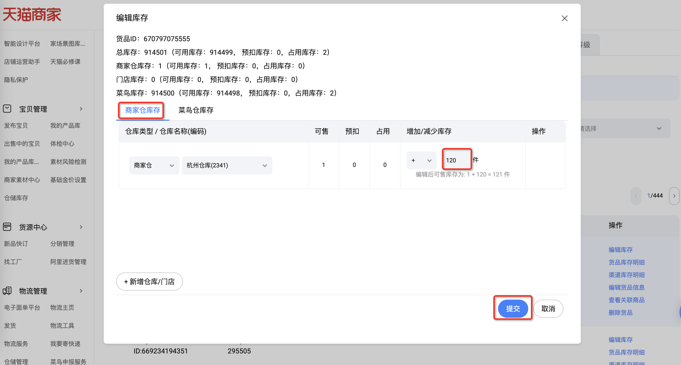Open 商家素材中心 in sidebar
Viewport: 681px width, 365px height.
pos(22,180)
